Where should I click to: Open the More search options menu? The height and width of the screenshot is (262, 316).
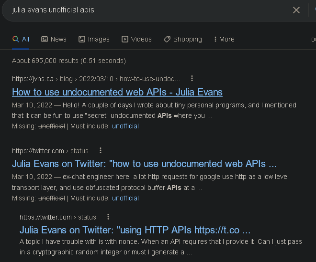pyautogui.click(x=224, y=39)
